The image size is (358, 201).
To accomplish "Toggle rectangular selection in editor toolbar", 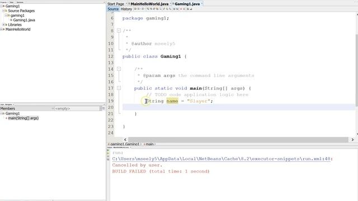I will pos(160,9).
